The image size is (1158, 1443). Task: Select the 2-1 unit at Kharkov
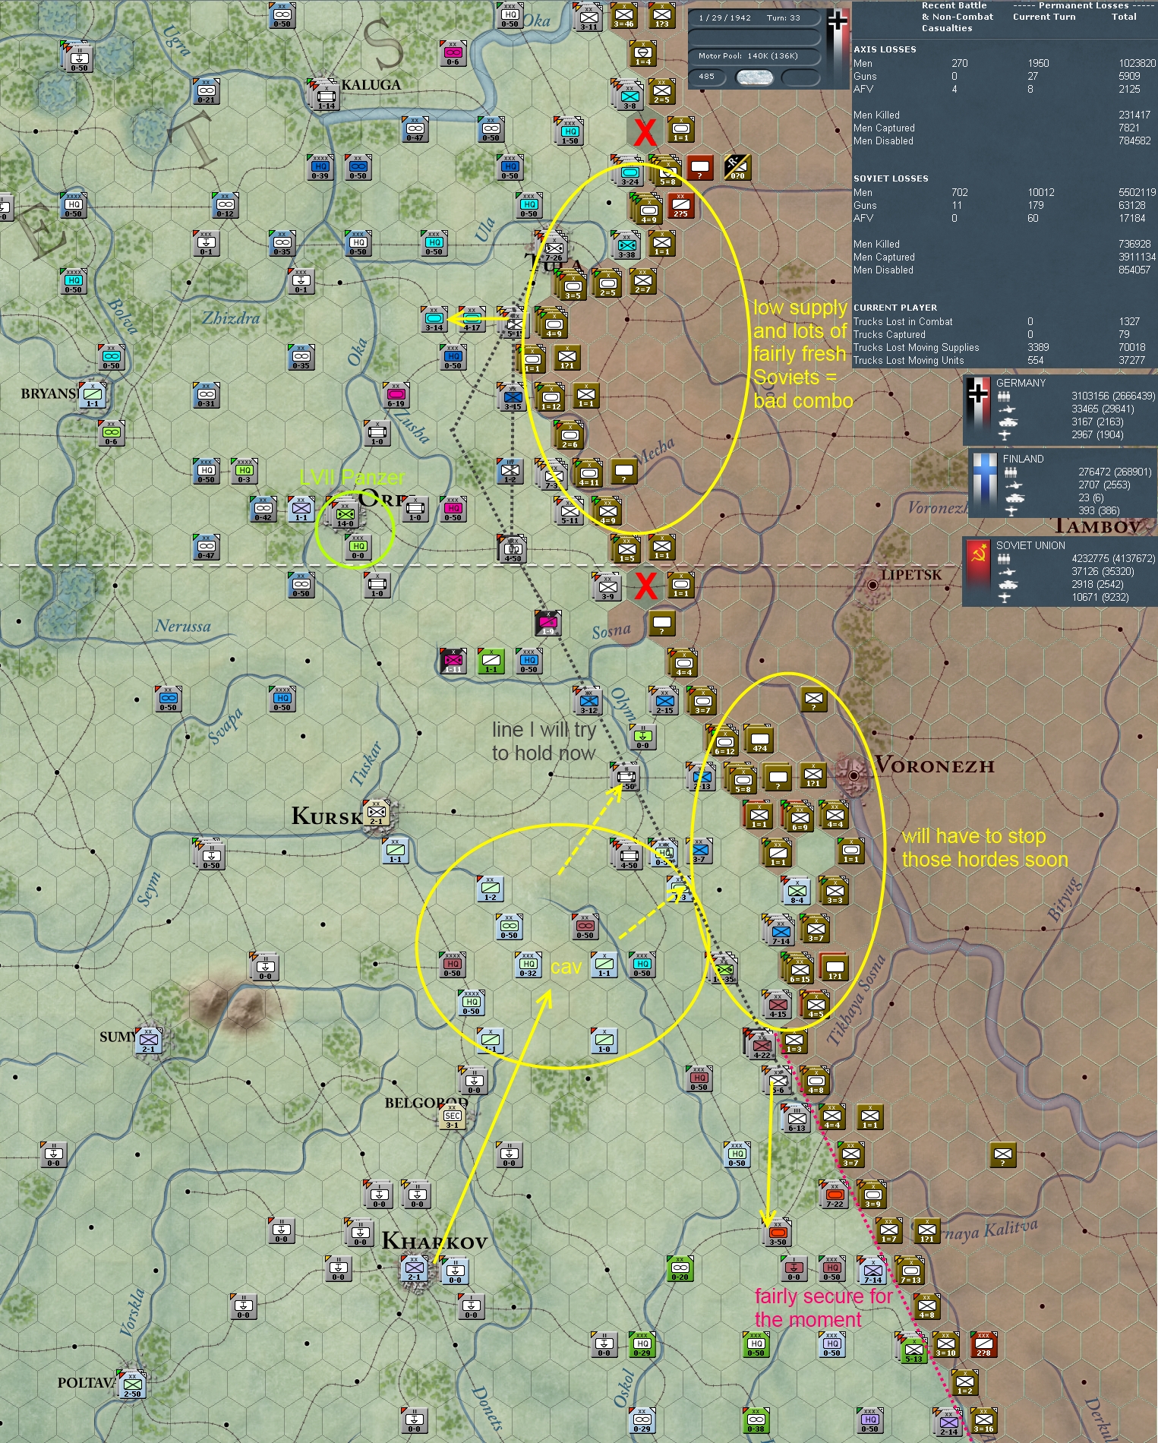(415, 1268)
